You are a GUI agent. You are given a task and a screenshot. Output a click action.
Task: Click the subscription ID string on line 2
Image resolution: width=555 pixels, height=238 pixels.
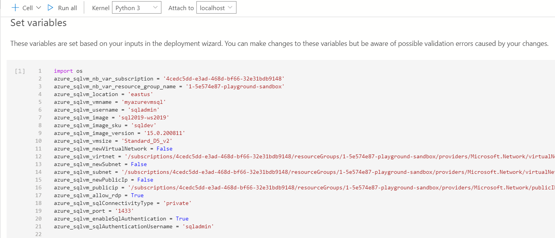click(x=224, y=79)
